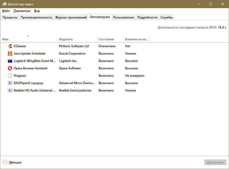This screenshot has height=169, width=229.
Task: Sort by the Влияние на запуск column
Action: point(136,39)
